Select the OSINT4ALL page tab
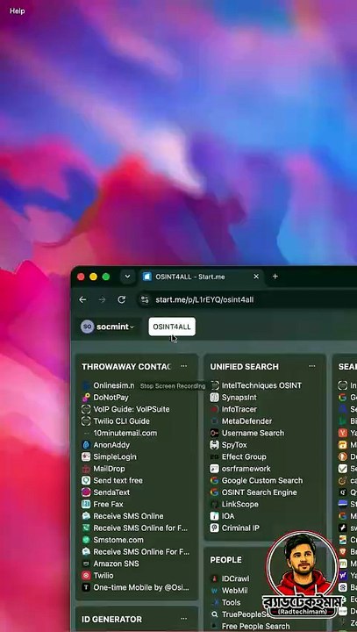Viewport: 357px width, 632px height. tap(172, 327)
